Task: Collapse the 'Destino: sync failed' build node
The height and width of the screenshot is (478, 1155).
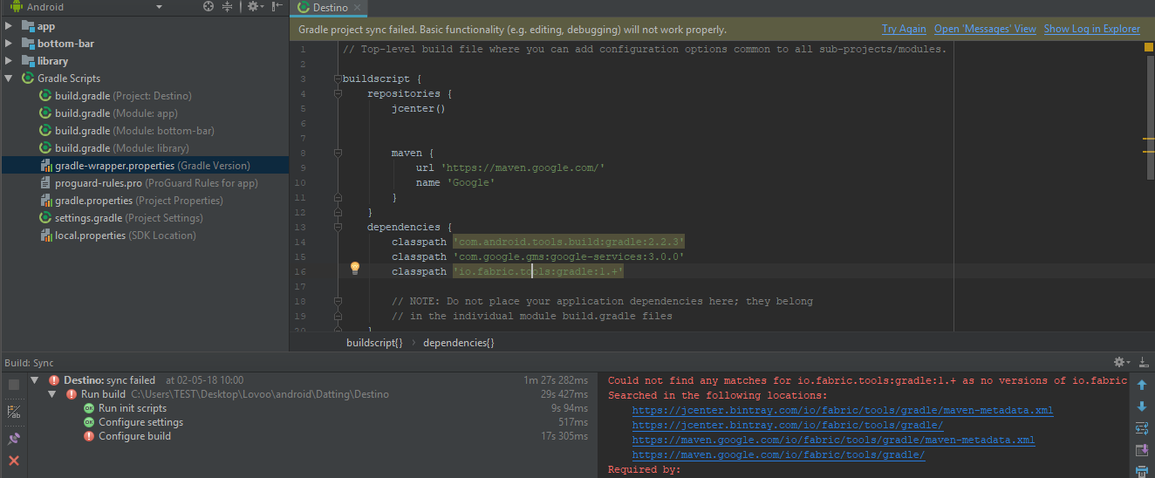Action: tap(35, 380)
